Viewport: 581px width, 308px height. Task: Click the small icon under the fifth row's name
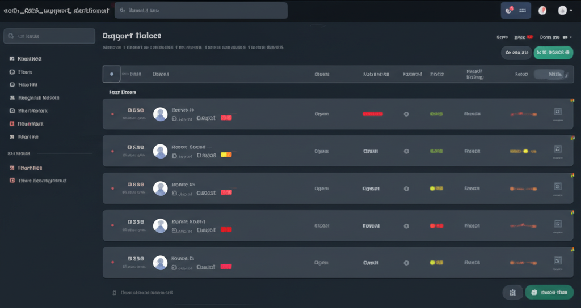(x=174, y=267)
